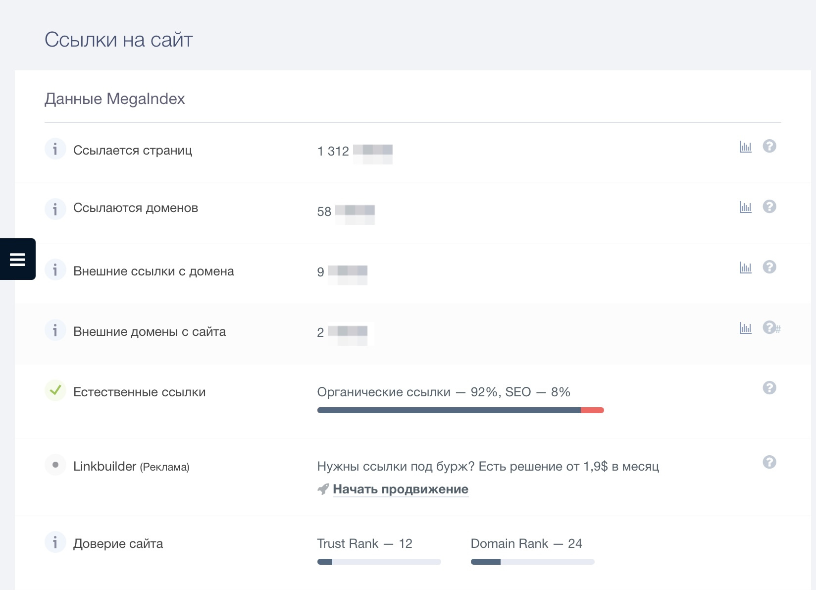
Task: Open chart for Ссылается страниц row
Action: (745, 147)
